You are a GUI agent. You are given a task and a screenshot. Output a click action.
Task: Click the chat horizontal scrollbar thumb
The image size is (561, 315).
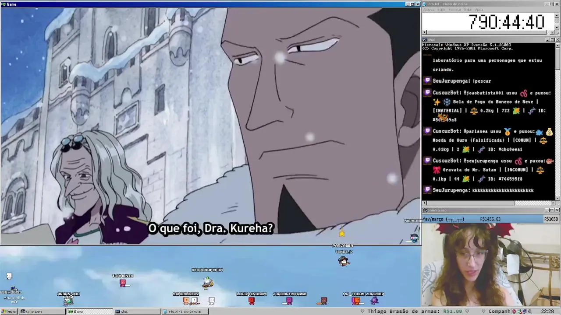(471, 203)
